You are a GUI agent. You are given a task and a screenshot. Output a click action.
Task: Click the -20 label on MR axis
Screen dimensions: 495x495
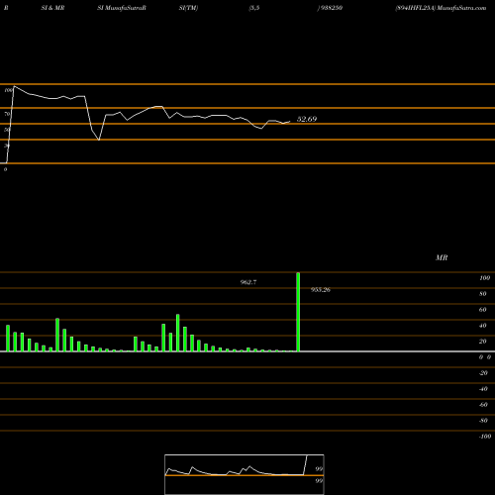click(483, 373)
